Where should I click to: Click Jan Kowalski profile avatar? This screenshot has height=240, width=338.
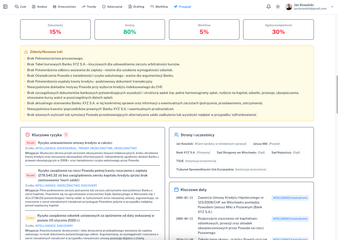(x=288, y=7)
